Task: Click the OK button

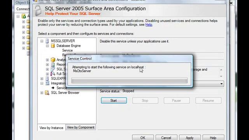Action: click(143, 138)
